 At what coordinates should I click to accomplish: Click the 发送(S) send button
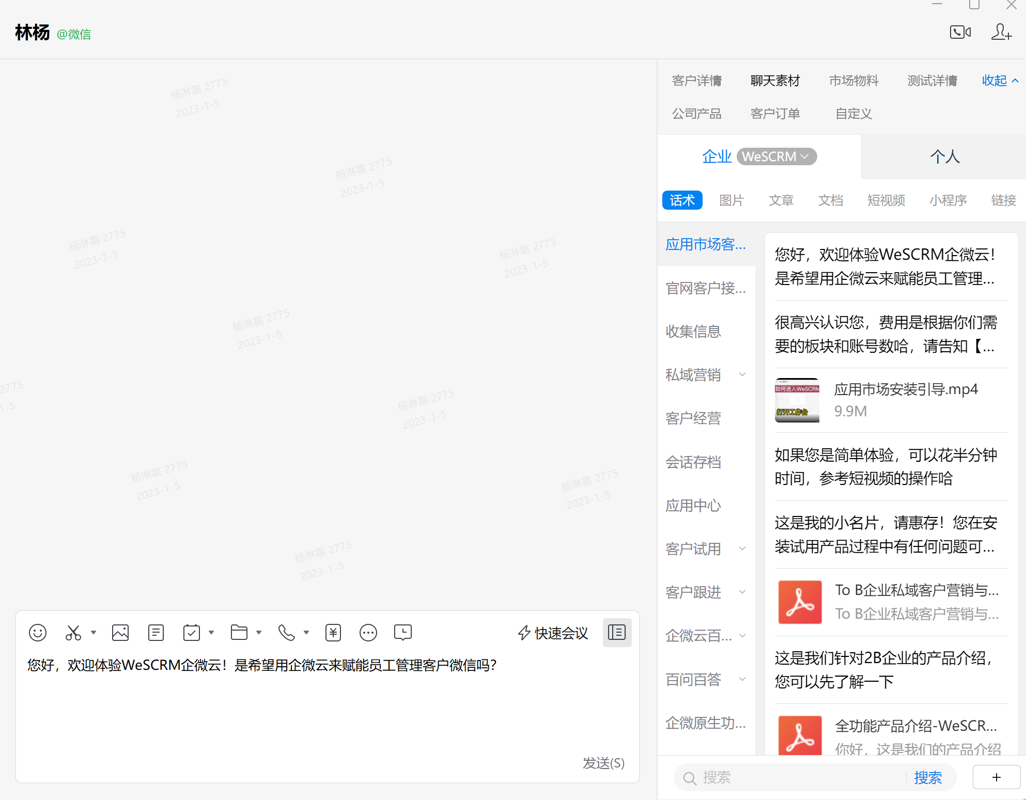click(603, 763)
